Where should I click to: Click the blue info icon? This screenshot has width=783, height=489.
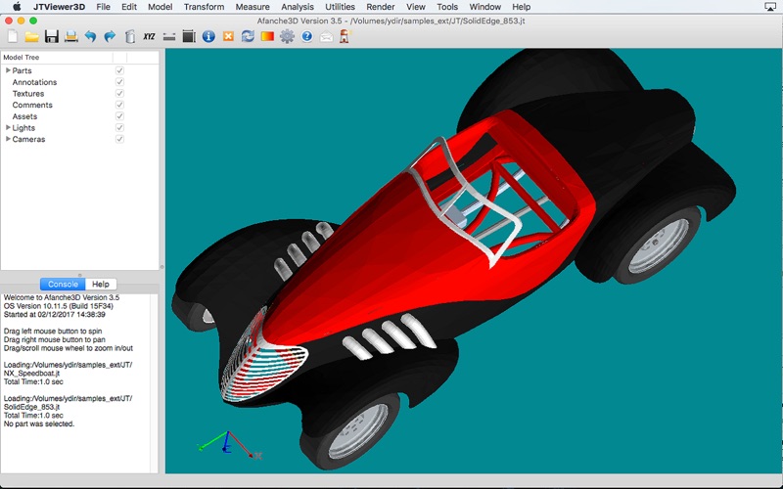[208, 36]
